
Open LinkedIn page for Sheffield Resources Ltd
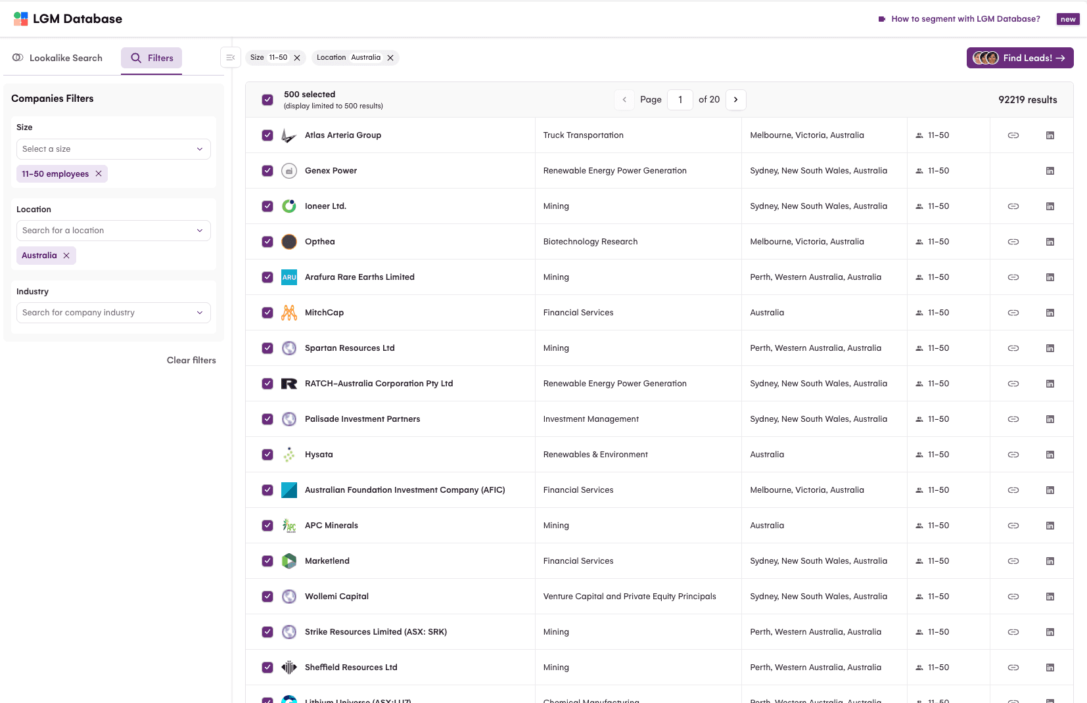(1049, 667)
